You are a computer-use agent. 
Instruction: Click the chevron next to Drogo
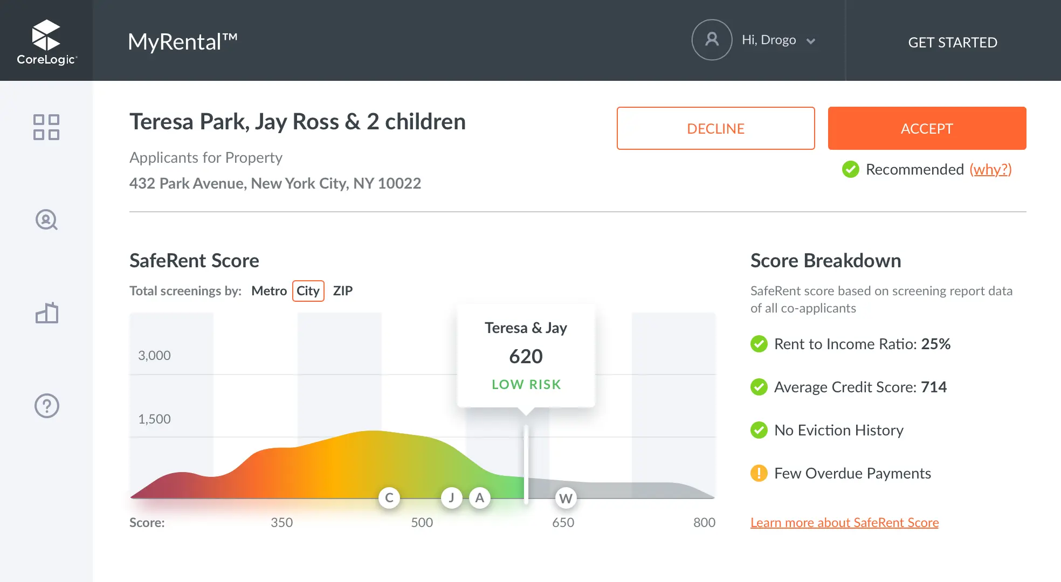pyautogui.click(x=810, y=41)
